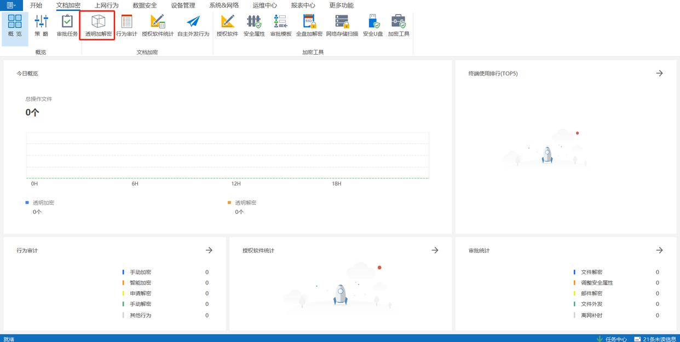Open the 透明加解密 tool

point(98,26)
